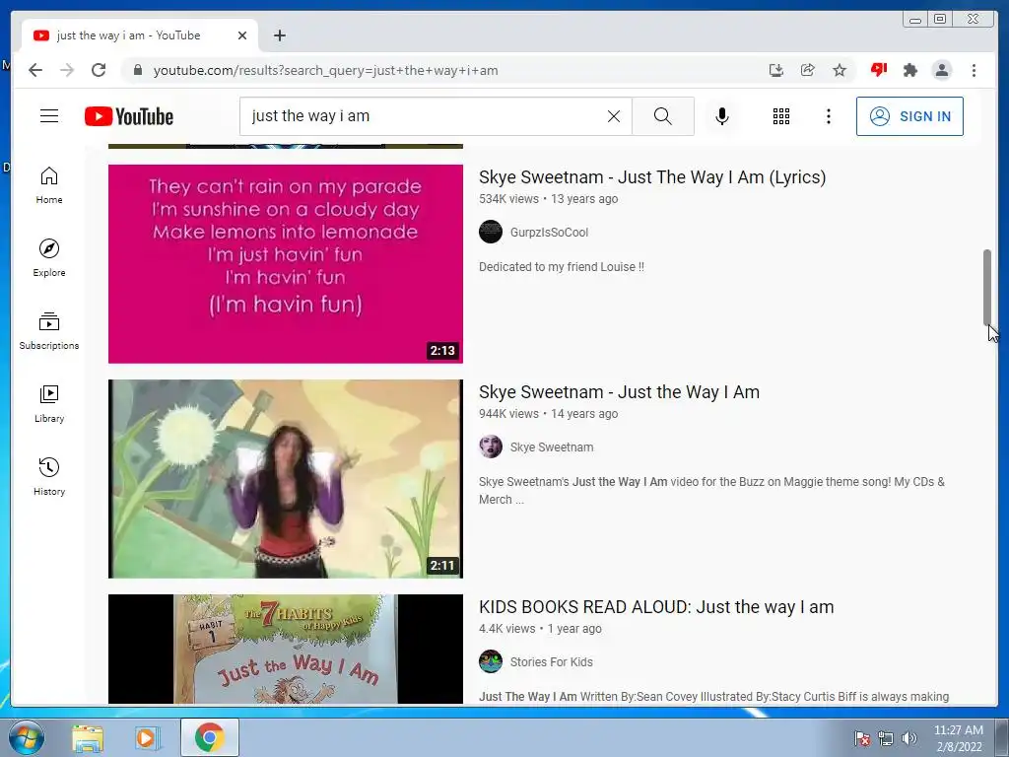
Task: Open the Extensions puzzle piece menu
Action: point(909,70)
